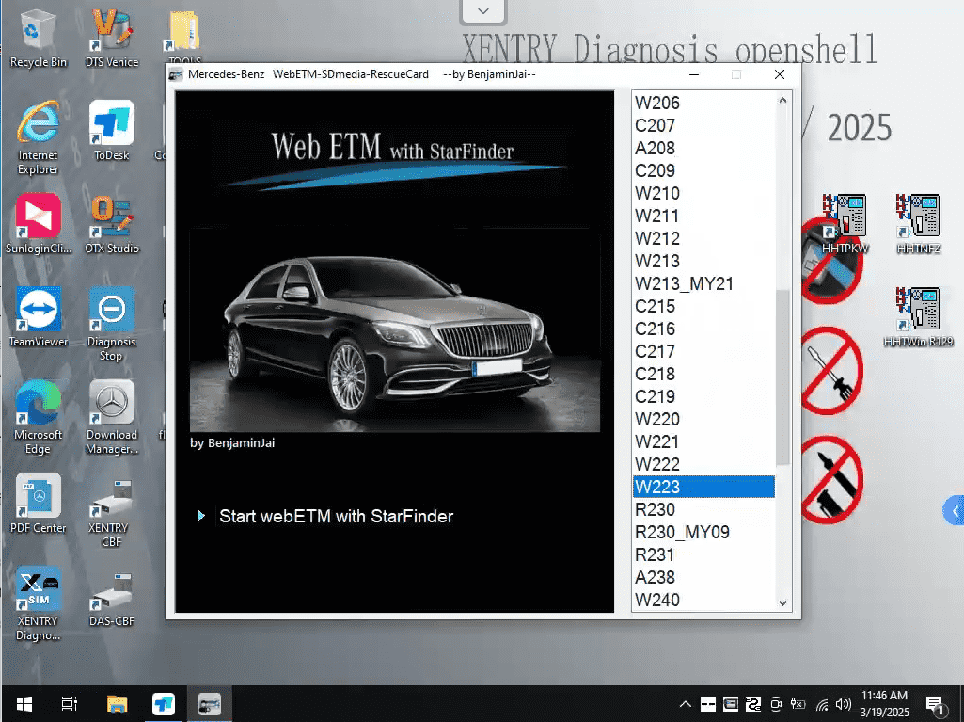Open the HHTPKW desktop shortcut
Screen dimensions: 964x722
click(844, 222)
